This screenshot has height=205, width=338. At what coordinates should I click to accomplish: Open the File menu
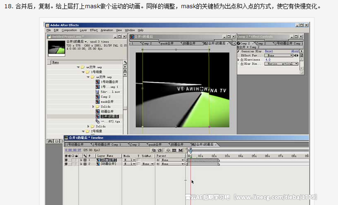coord(49,30)
